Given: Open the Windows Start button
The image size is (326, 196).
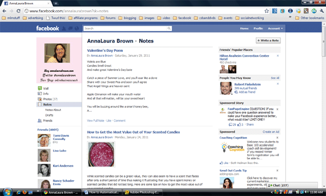Looking at the screenshot, I should (7, 192).
